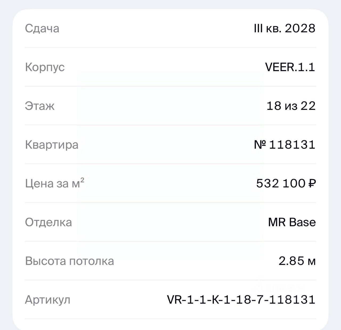
Task: Select the Корпус label
Action: (45, 67)
